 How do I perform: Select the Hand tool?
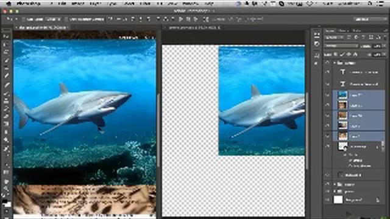[6, 181]
